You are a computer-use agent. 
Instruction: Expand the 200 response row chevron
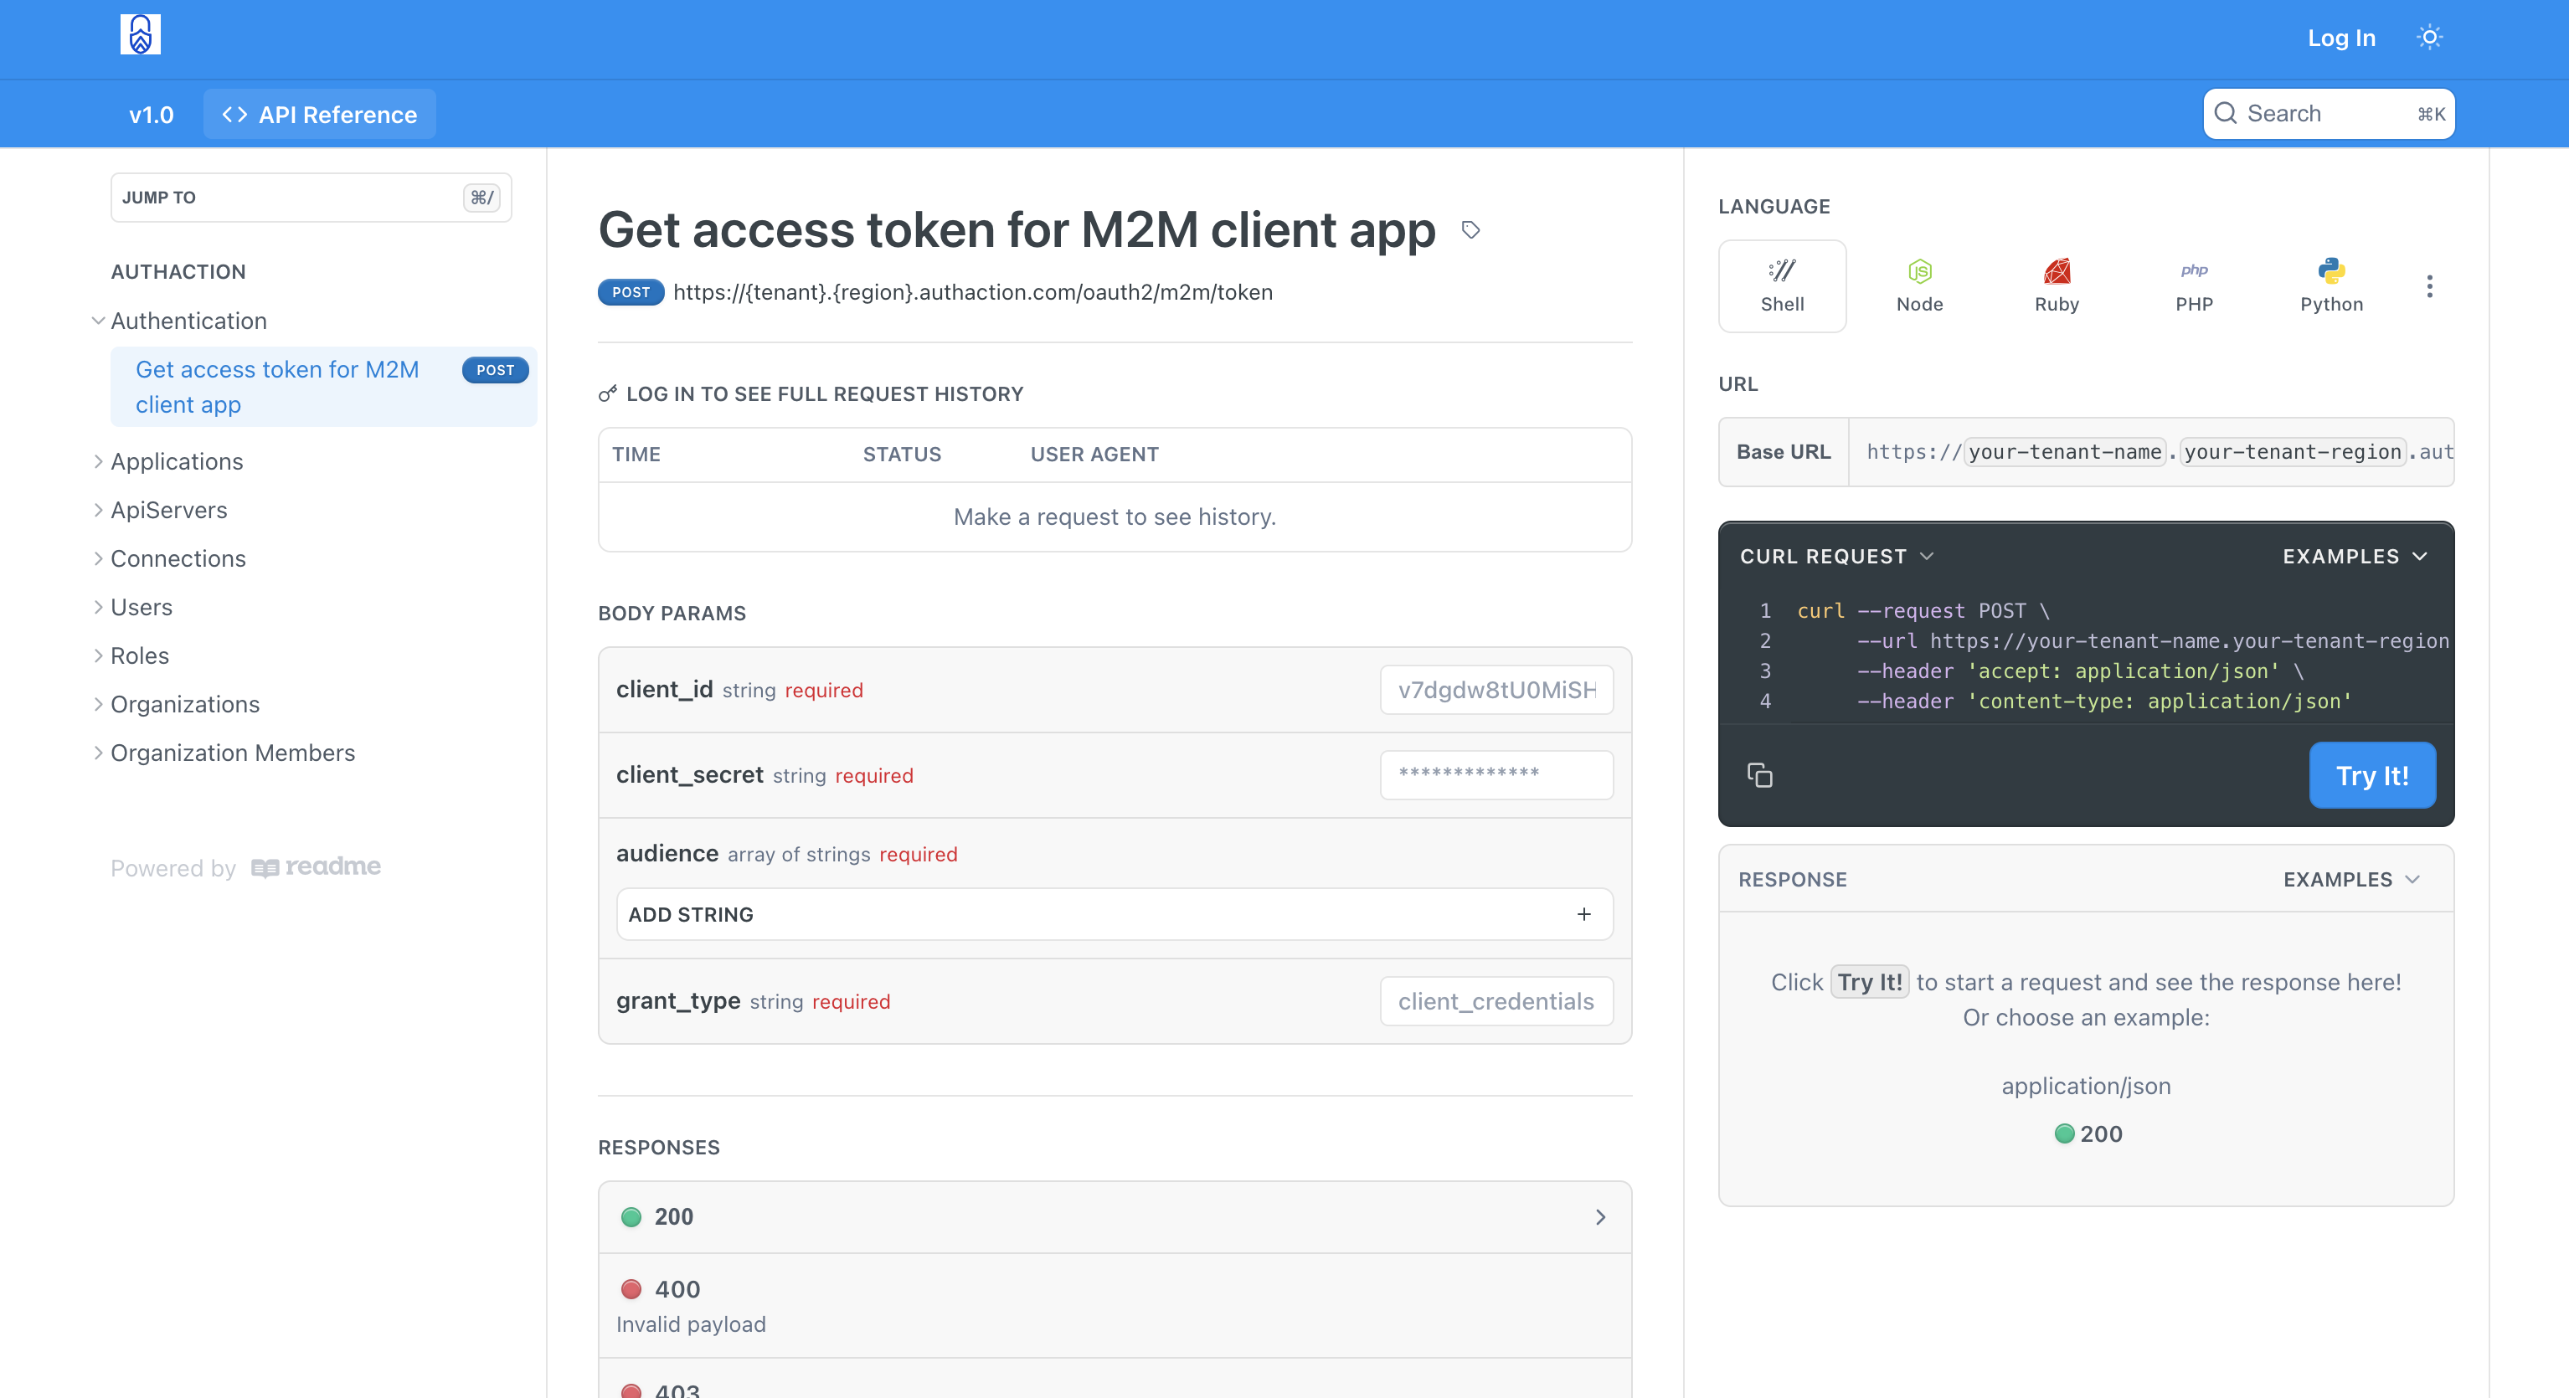1599,1216
